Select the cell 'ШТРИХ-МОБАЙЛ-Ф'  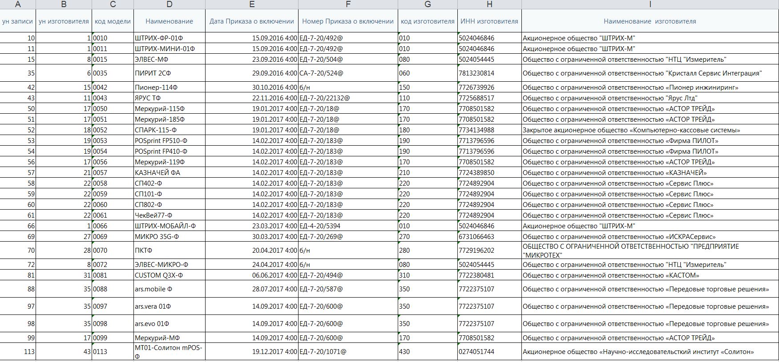coord(170,226)
